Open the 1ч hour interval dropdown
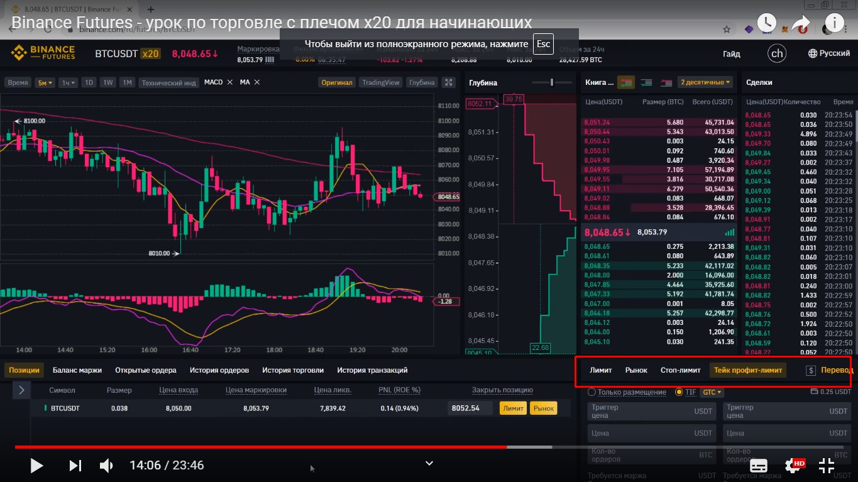Viewport: 858px width, 482px height. (x=68, y=82)
